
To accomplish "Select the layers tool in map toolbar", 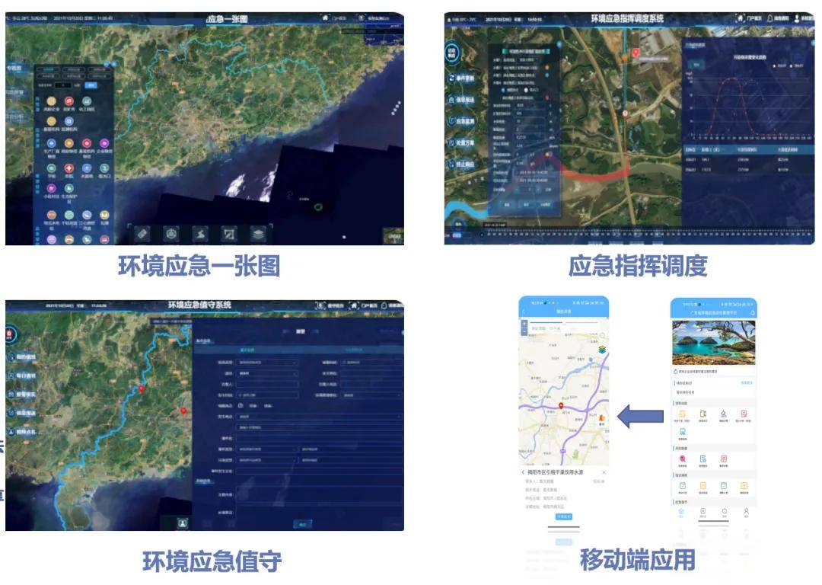I will [x=259, y=233].
